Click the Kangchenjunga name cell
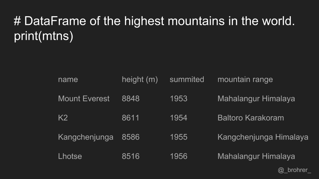 tap(86, 137)
